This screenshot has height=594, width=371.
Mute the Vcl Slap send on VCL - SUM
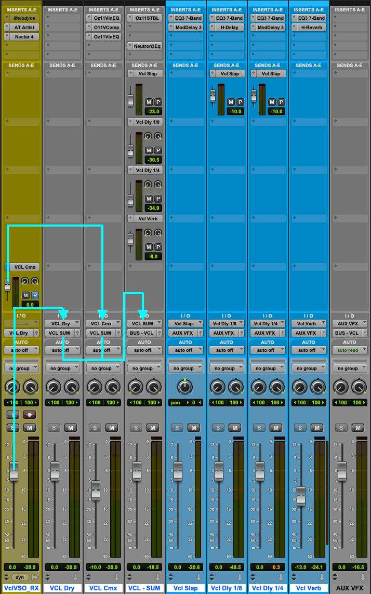click(x=149, y=102)
